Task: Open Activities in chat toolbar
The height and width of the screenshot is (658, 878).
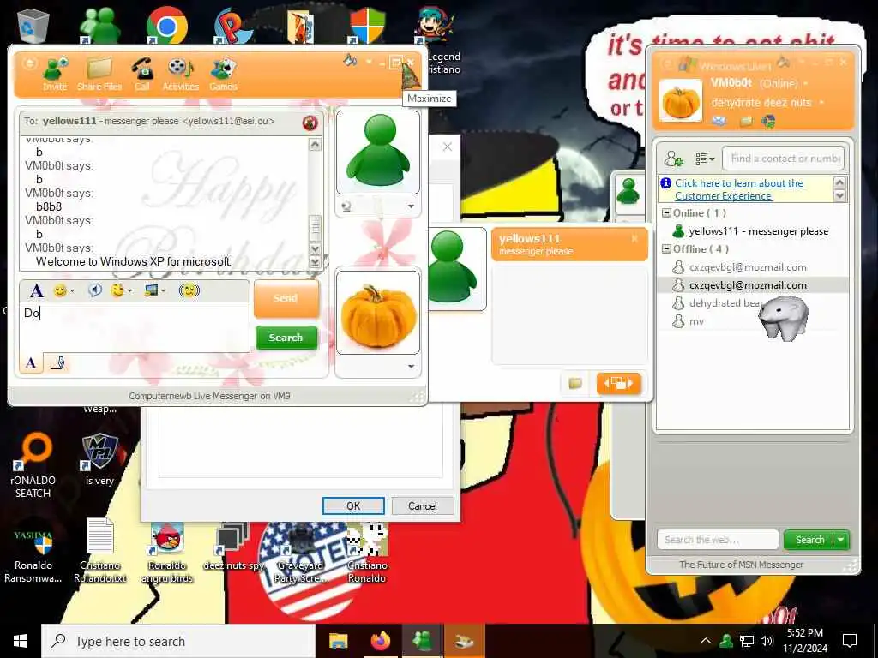Action: coord(180,74)
